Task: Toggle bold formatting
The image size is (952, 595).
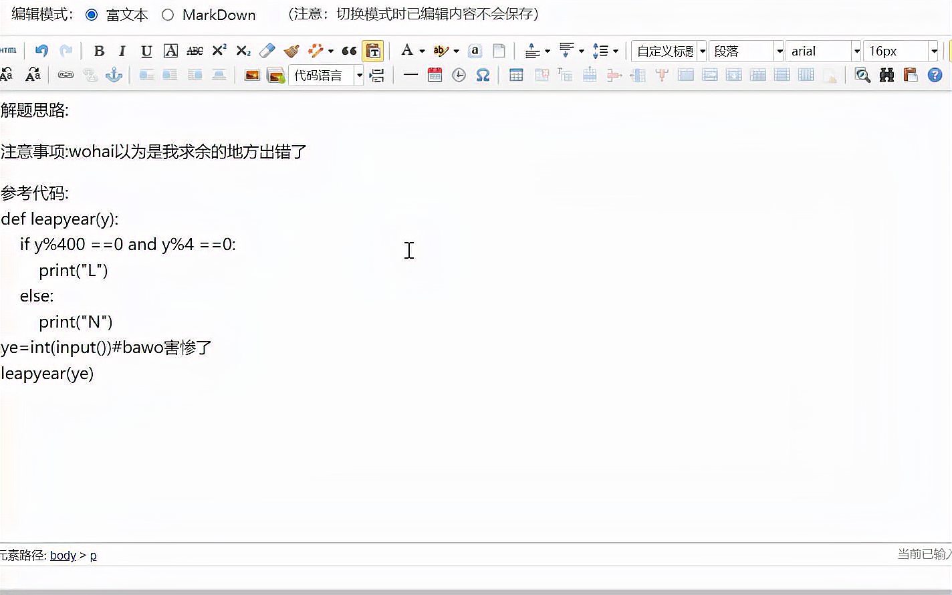Action: [x=99, y=51]
